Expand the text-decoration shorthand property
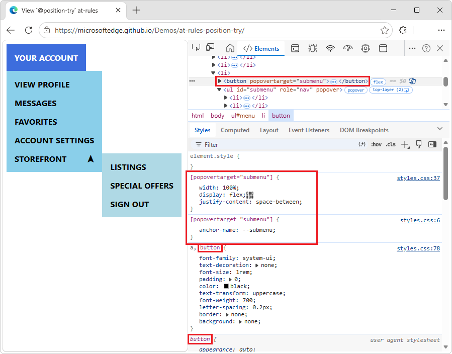This screenshot has height=354, width=452. (x=256, y=265)
